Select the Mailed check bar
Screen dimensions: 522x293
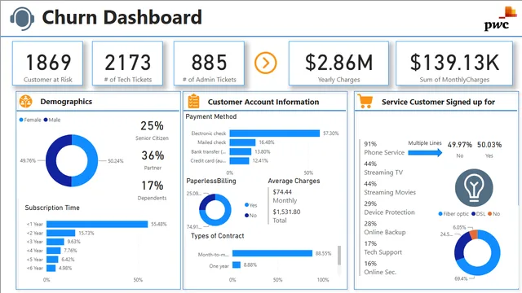(x=242, y=142)
